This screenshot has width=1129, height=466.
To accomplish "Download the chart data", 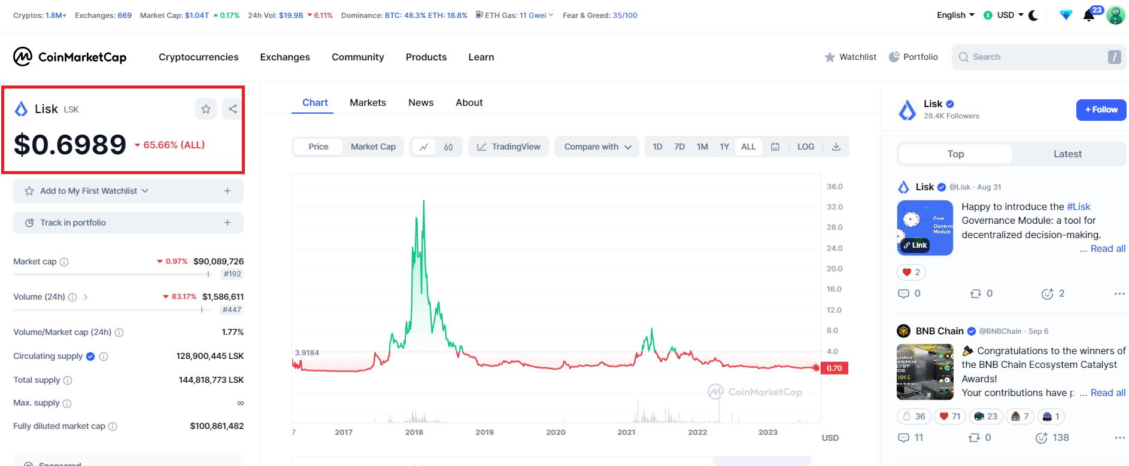I will click(836, 147).
